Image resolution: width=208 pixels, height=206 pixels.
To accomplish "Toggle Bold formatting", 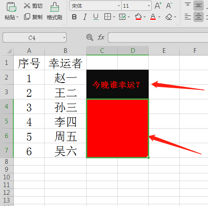I will click(x=74, y=17).
